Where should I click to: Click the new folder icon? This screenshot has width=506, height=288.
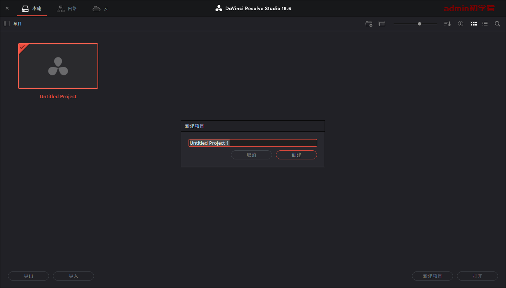369,24
